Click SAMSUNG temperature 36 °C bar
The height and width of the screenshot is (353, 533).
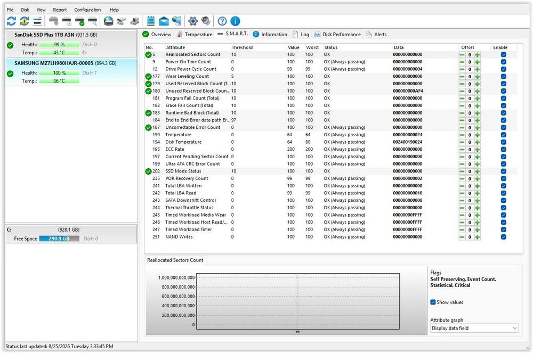click(59, 81)
